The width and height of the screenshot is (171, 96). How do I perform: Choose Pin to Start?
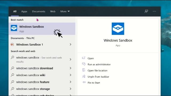click(x=94, y=83)
